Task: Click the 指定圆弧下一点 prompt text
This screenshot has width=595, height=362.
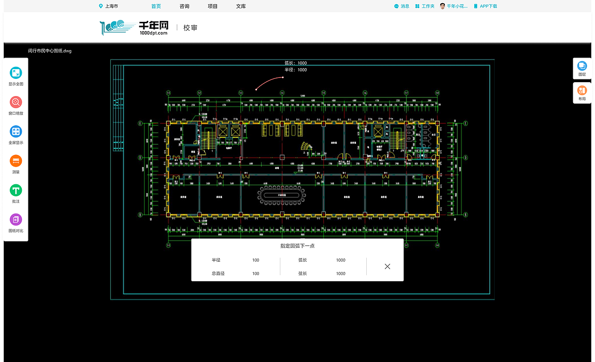Action: coord(297,246)
